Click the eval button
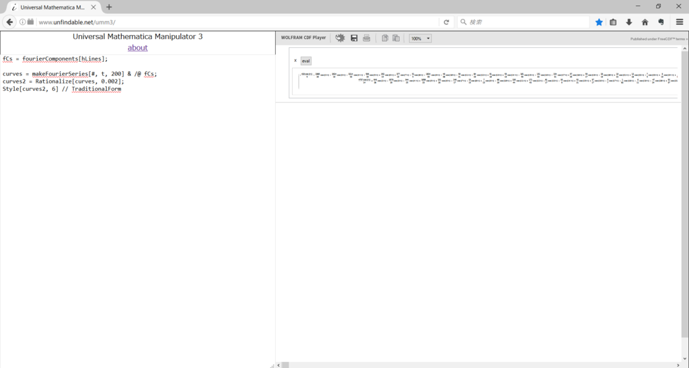The height and width of the screenshot is (368, 689). coord(306,61)
